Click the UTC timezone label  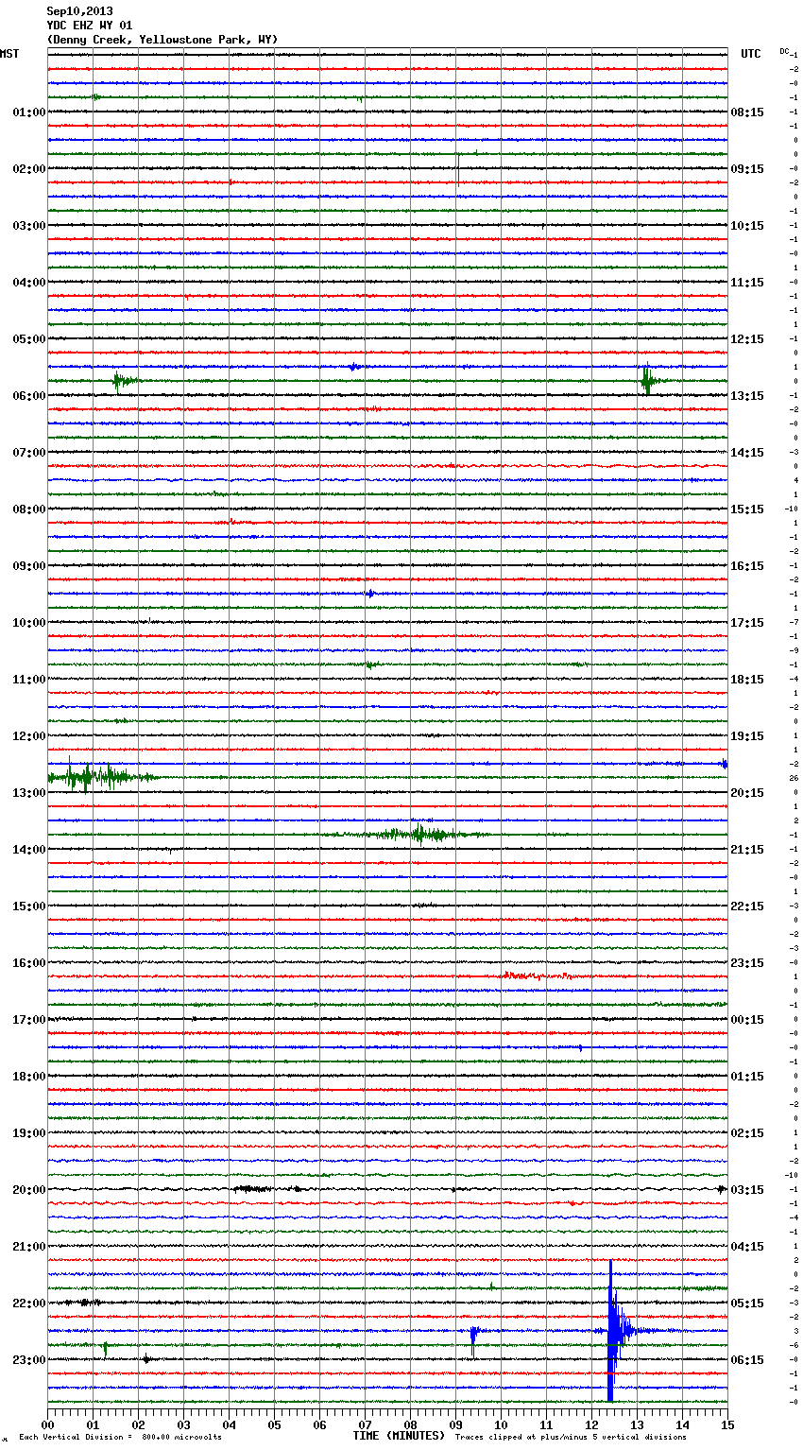(751, 54)
